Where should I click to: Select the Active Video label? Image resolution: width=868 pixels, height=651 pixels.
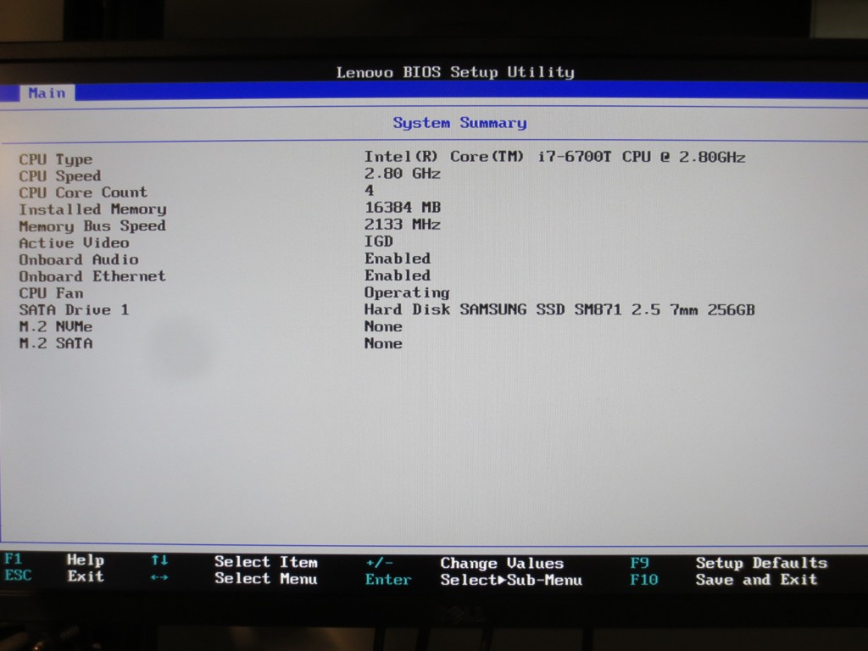[x=75, y=243]
